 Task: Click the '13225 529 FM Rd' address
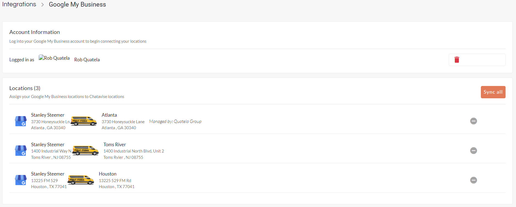pyautogui.click(x=115, y=180)
